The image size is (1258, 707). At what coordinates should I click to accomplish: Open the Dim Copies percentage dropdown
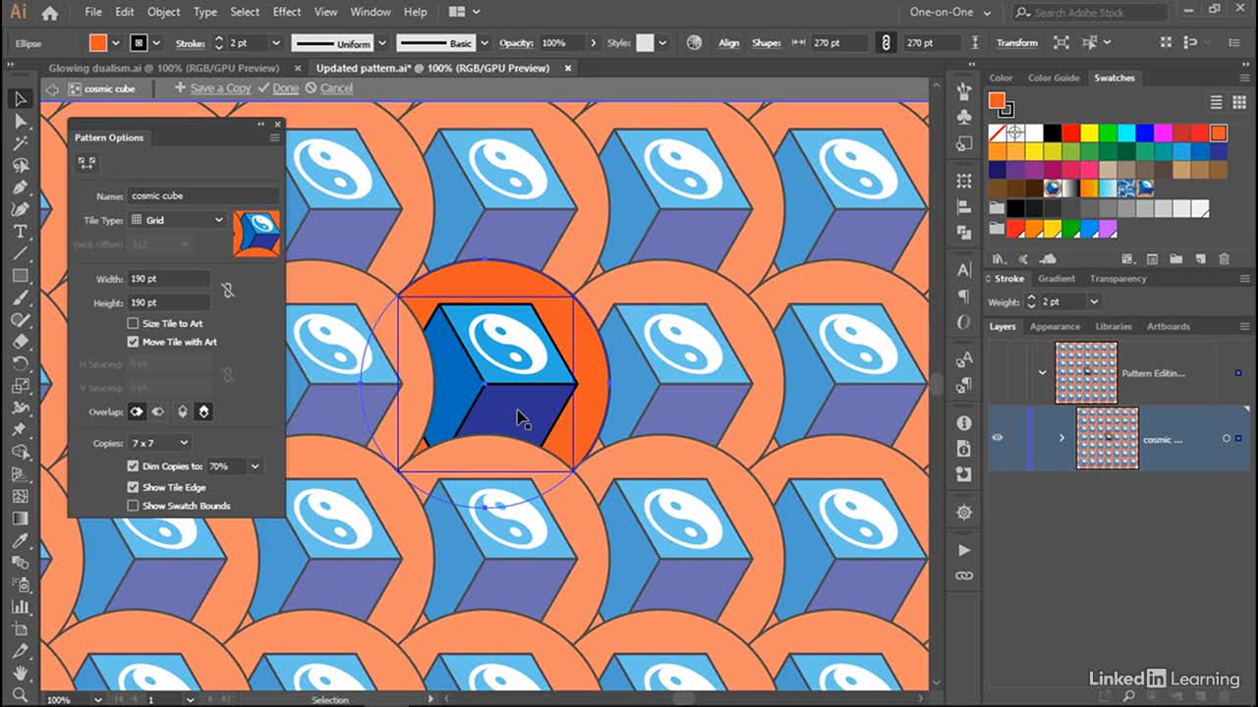[255, 466]
